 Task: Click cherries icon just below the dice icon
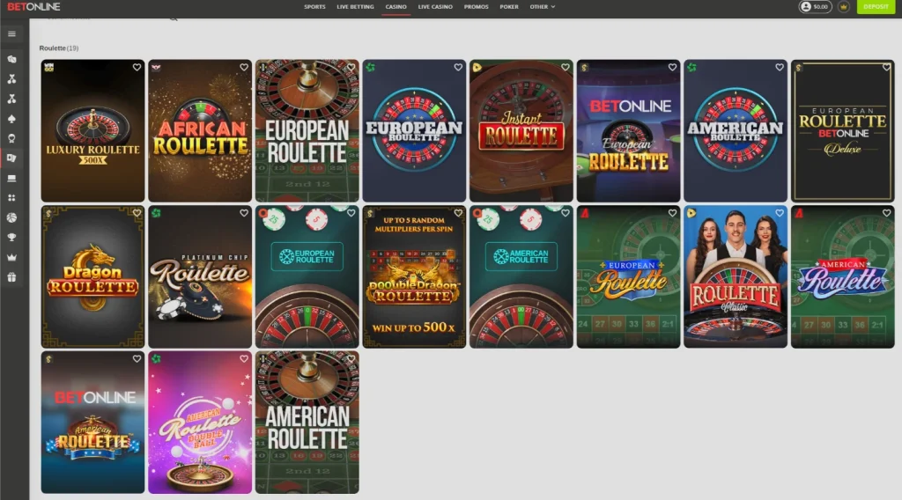click(x=11, y=78)
